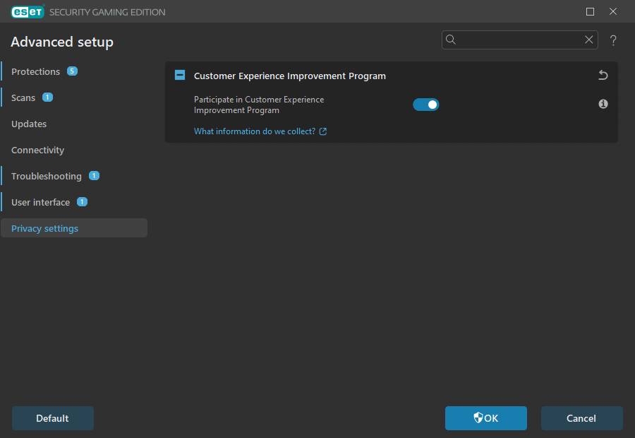Clear the search field with X icon
The width and height of the screenshot is (635, 438).
pos(589,40)
